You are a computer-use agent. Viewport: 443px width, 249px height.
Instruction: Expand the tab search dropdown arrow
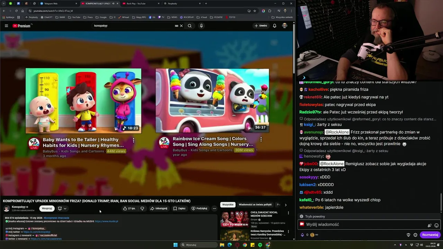click(3, 3)
